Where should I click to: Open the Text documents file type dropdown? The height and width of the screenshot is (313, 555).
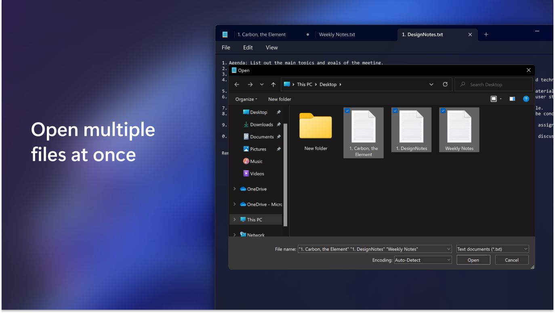(492, 249)
